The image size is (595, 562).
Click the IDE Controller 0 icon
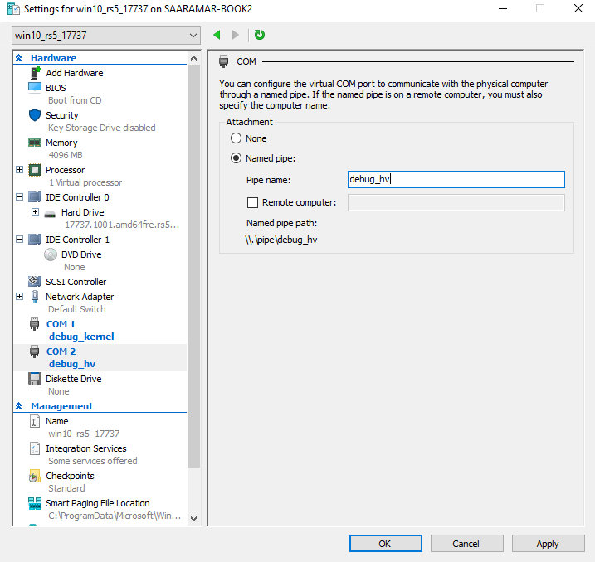(x=35, y=197)
